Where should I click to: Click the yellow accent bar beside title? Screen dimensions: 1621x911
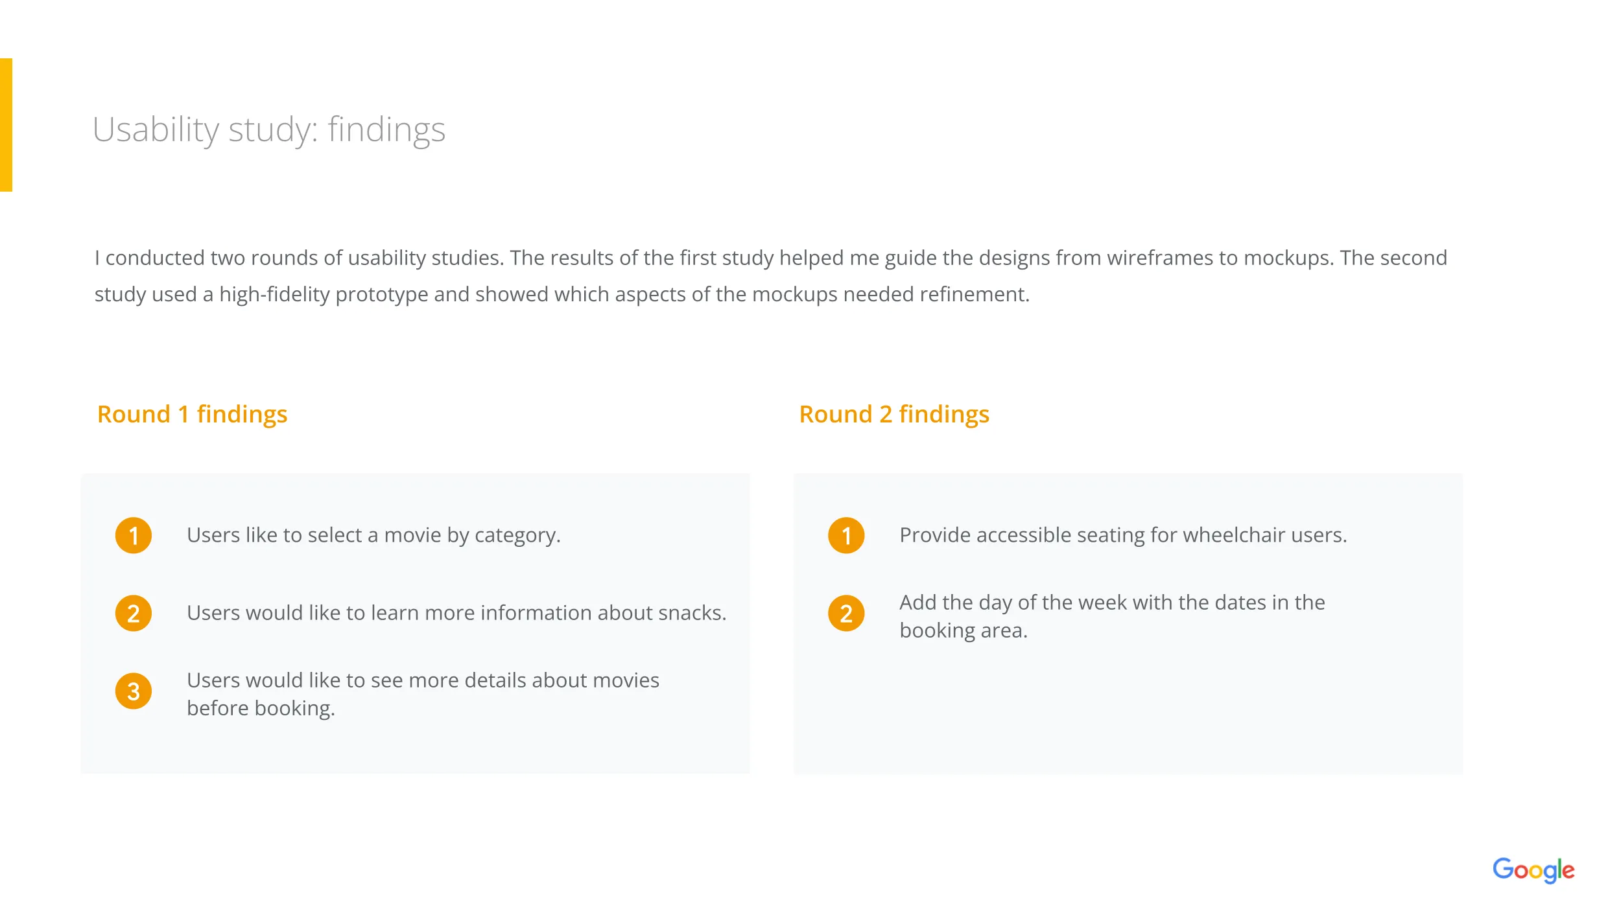pyautogui.click(x=6, y=124)
